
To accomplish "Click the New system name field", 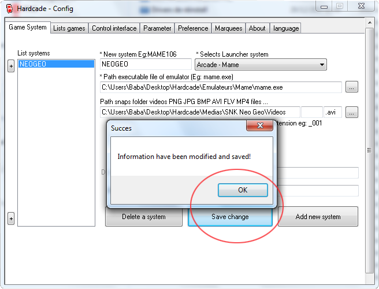I will [x=146, y=64].
